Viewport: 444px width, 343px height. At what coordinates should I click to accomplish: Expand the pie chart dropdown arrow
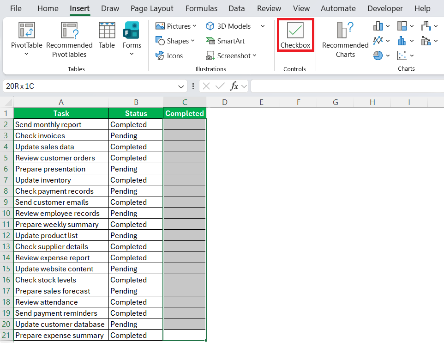388,55
